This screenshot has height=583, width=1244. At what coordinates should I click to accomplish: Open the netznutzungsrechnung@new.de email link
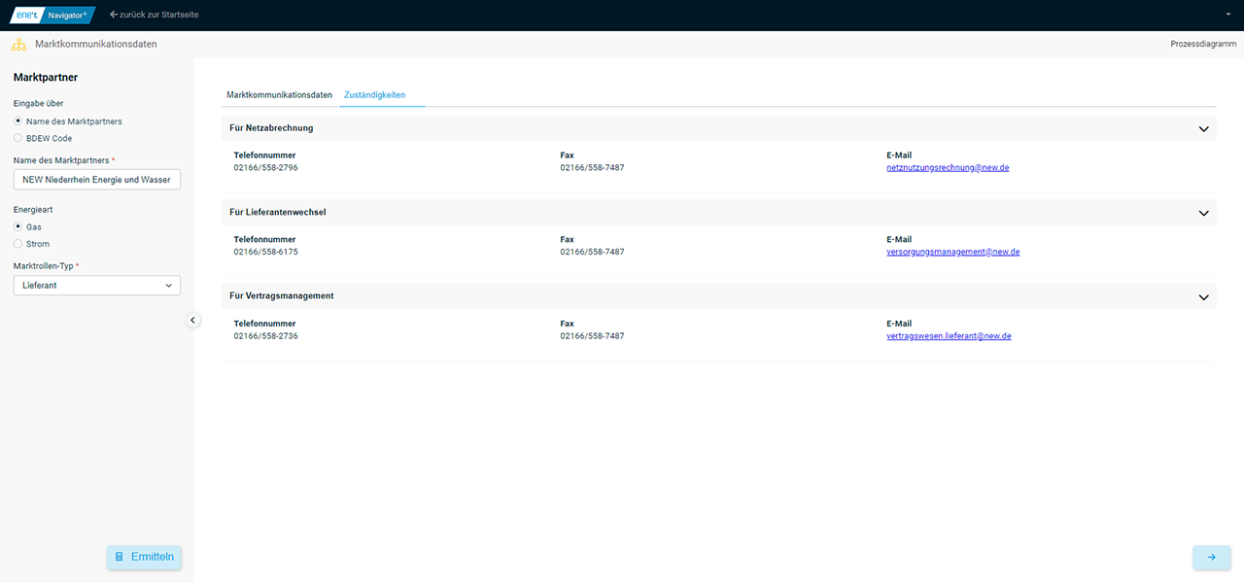(x=948, y=168)
